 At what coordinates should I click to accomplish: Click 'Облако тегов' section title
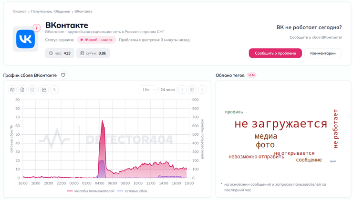point(230,75)
